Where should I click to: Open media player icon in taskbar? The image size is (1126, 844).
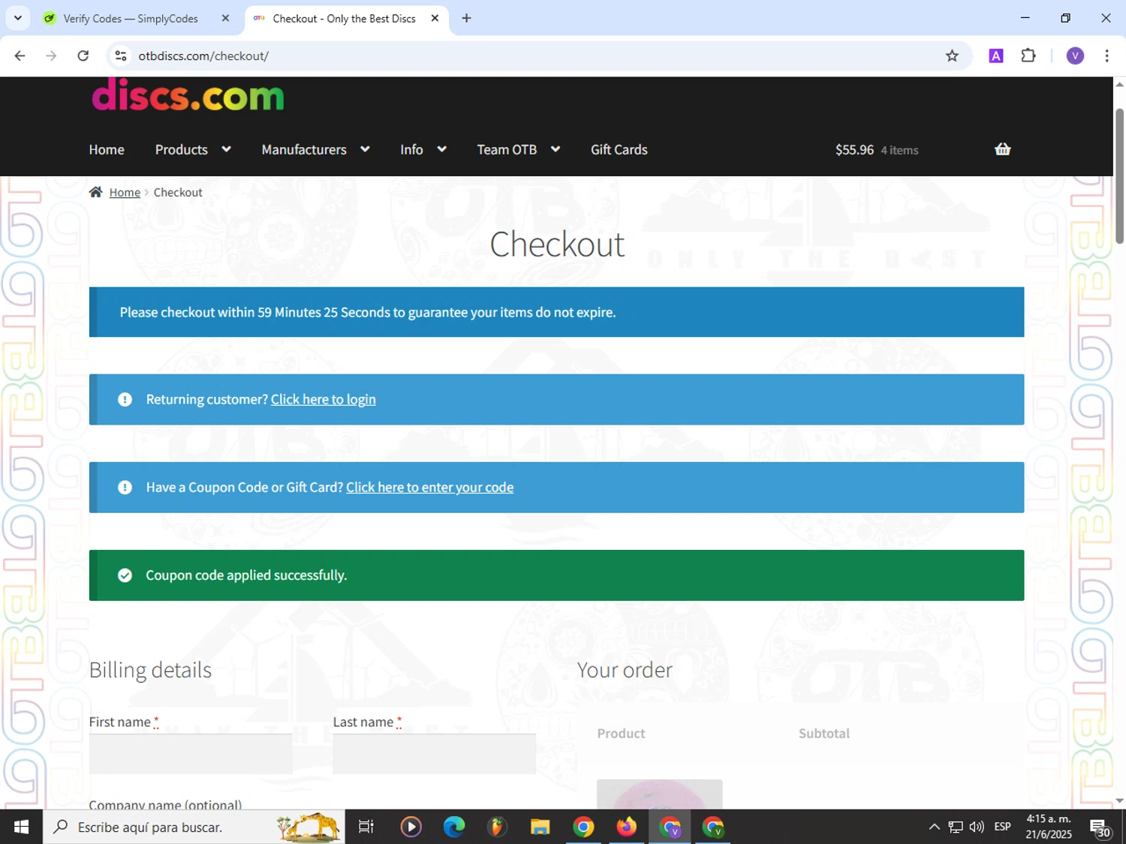tap(411, 827)
